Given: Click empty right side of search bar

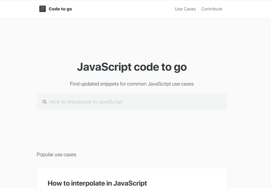Looking at the screenshot, I should [181, 102].
